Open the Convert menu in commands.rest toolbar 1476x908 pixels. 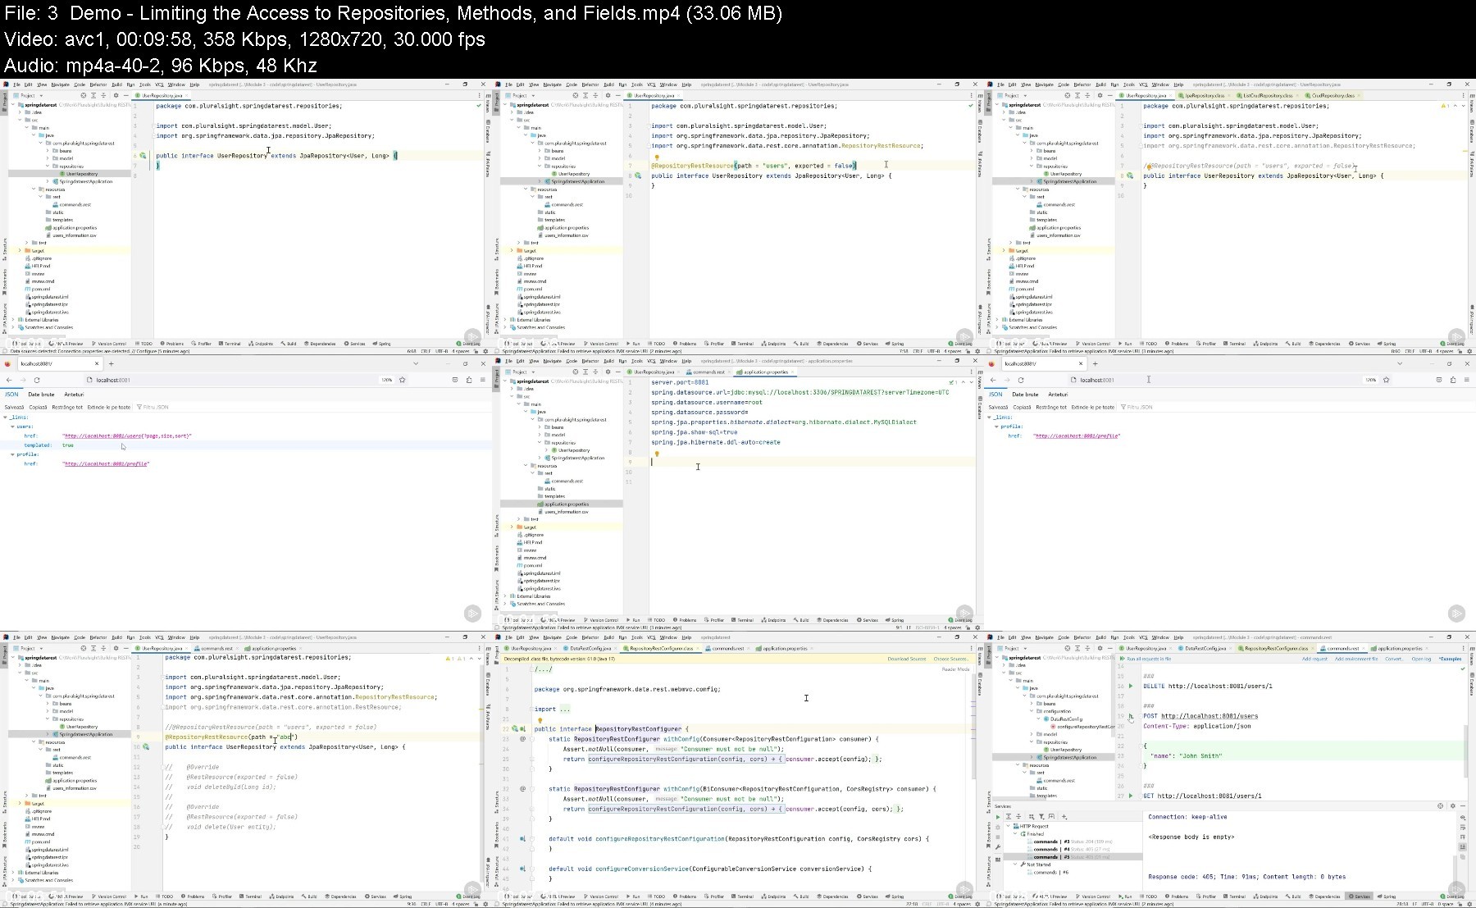[x=1394, y=659]
